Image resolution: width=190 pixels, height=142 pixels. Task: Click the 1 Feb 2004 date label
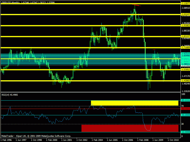tap(97, 140)
